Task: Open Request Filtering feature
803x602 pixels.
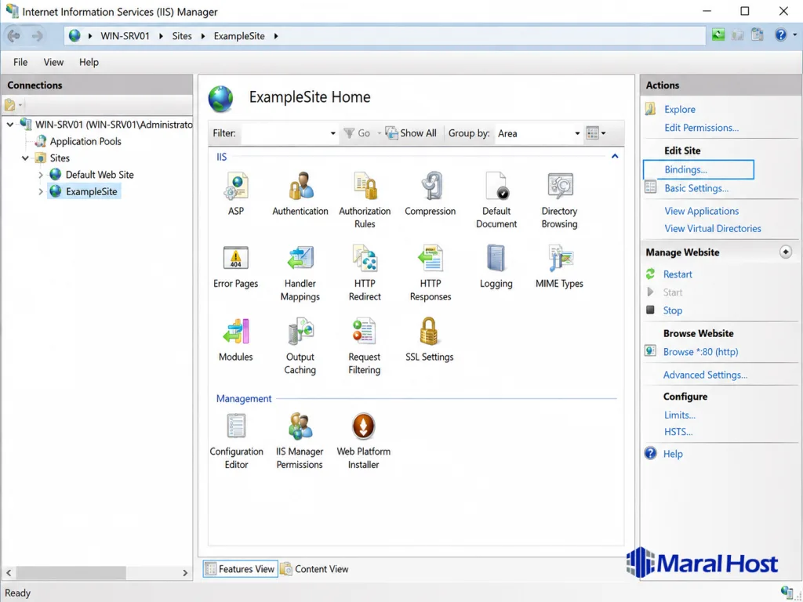Action: pyautogui.click(x=364, y=346)
